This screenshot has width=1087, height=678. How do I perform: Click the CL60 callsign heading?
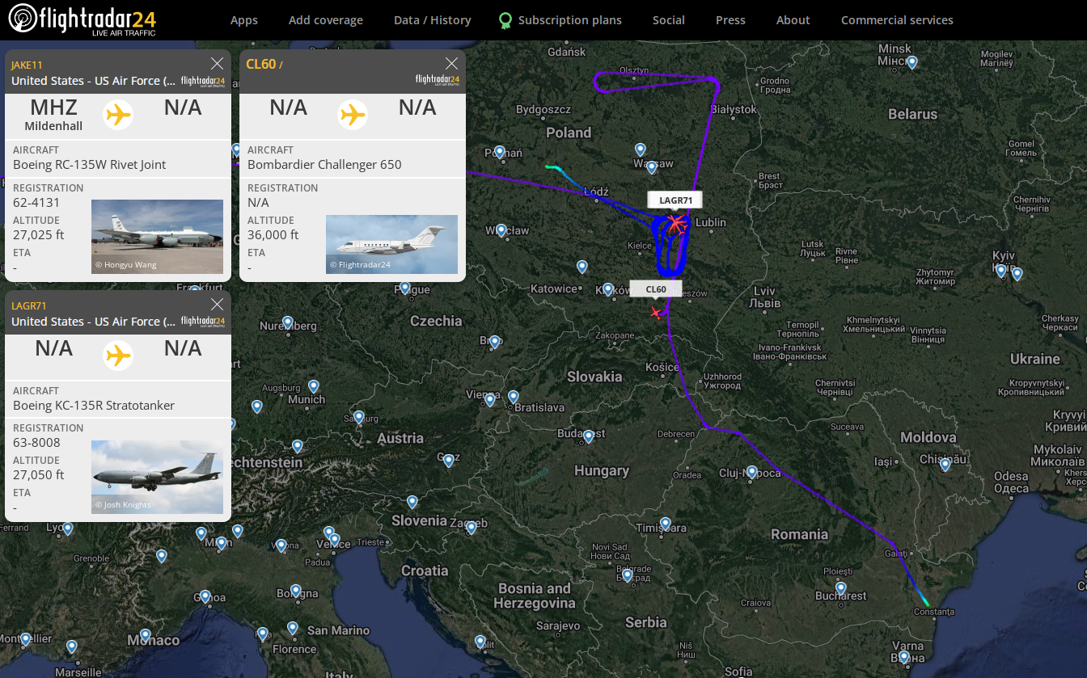tap(260, 64)
